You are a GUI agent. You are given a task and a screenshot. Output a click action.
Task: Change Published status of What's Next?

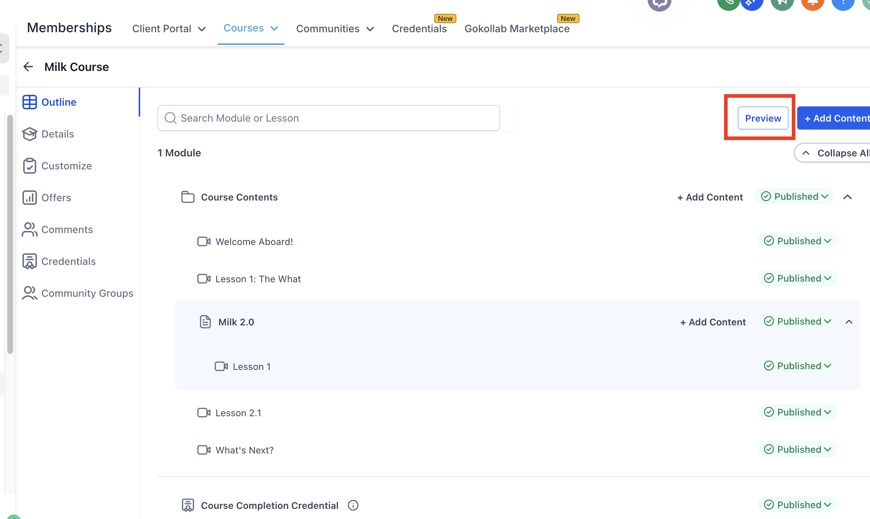click(797, 450)
